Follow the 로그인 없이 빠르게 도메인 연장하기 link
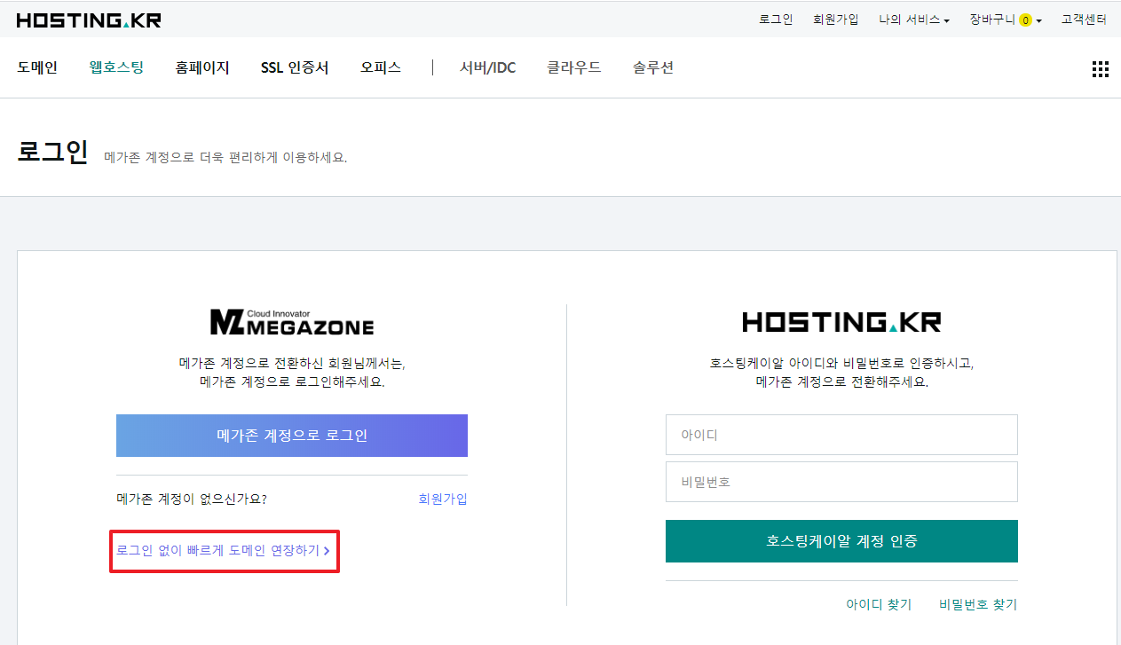1121x645 pixels. click(x=223, y=551)
